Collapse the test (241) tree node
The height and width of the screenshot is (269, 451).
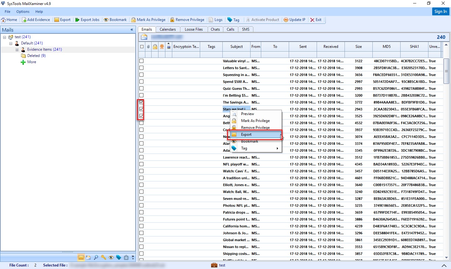5,37
